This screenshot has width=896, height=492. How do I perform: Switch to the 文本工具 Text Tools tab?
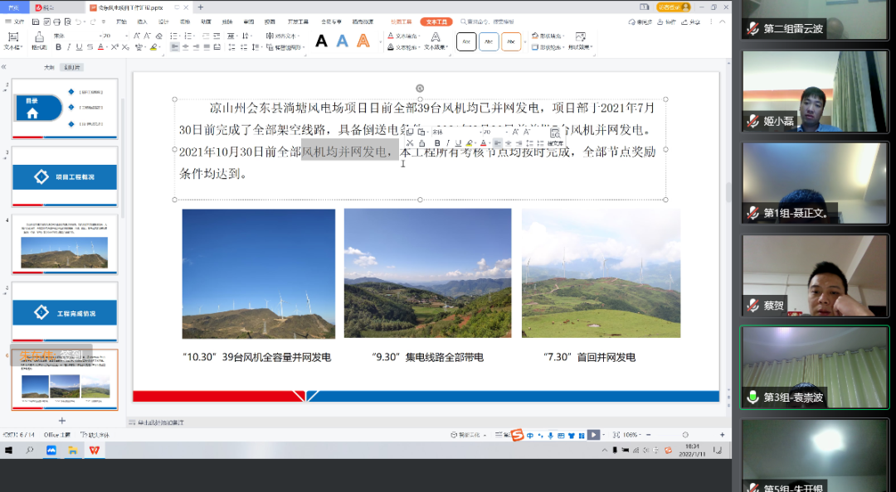click(x=436, y=22)
